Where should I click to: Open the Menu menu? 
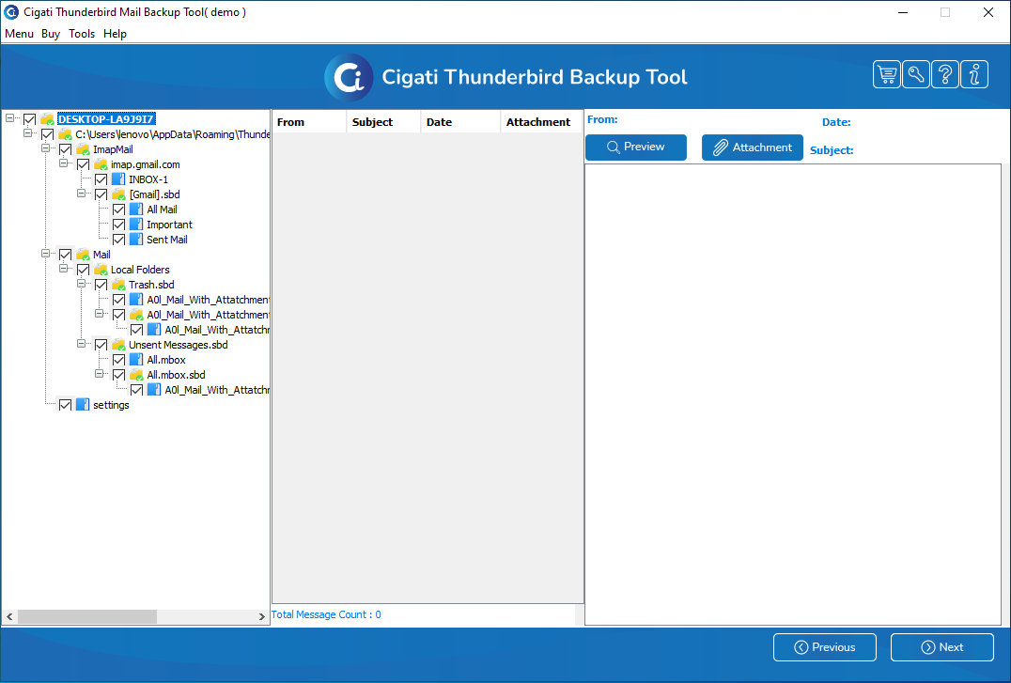[20, 34]
